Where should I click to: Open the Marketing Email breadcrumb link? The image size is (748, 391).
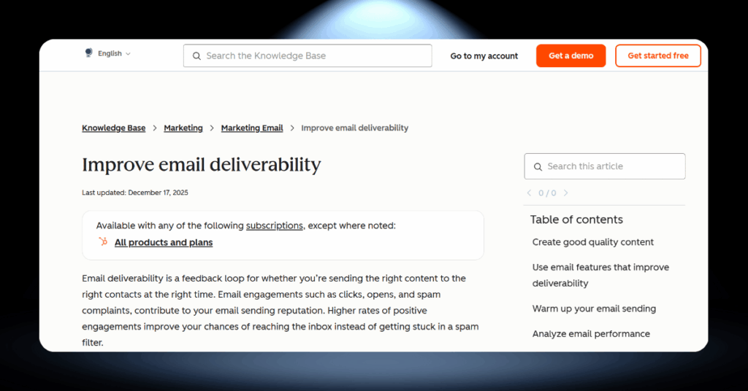(x=252, y=128)
